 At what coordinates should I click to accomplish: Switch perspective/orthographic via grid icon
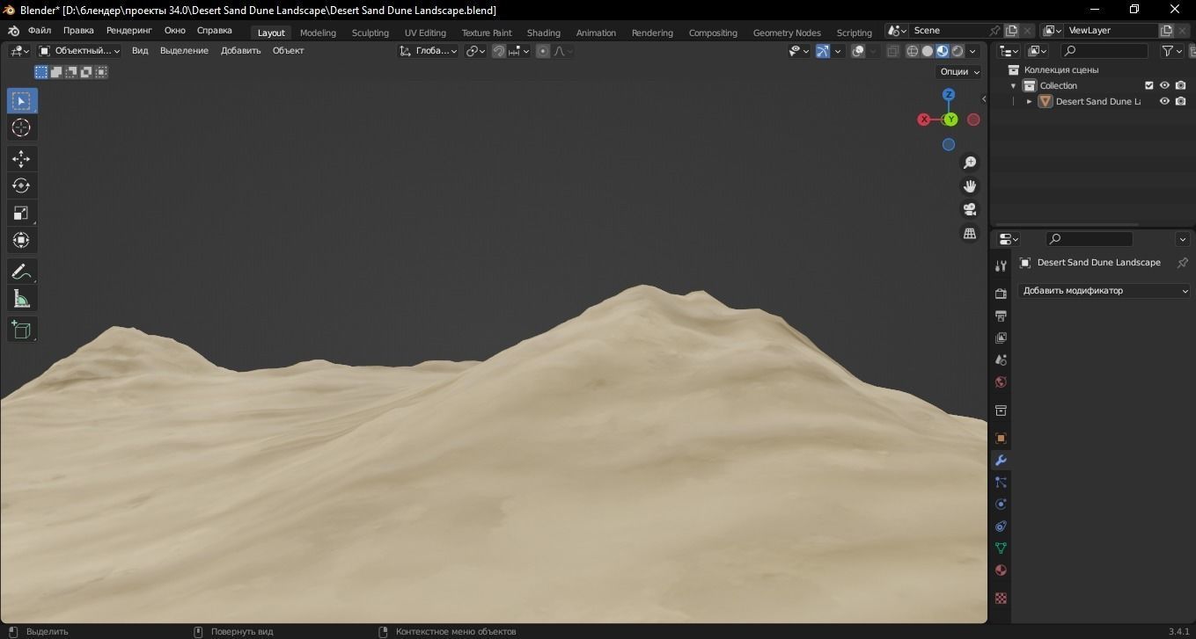[970, 233]
